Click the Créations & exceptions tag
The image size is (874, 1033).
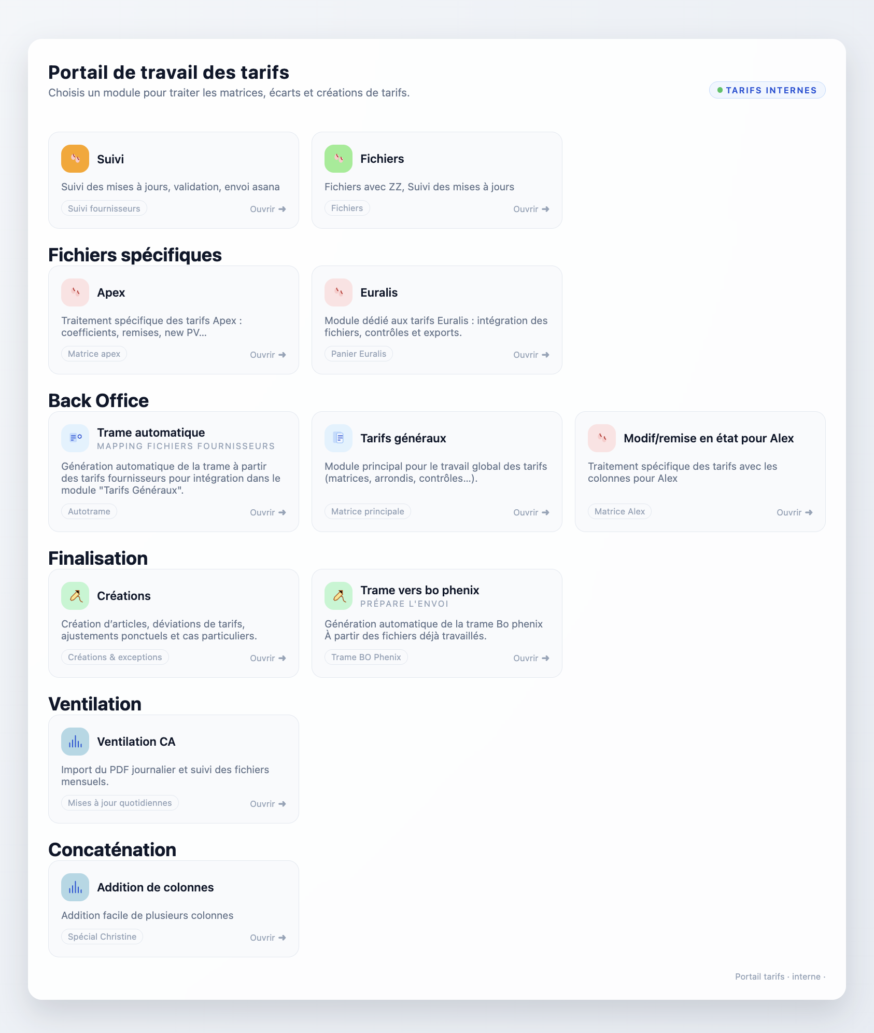pos(115,657)
